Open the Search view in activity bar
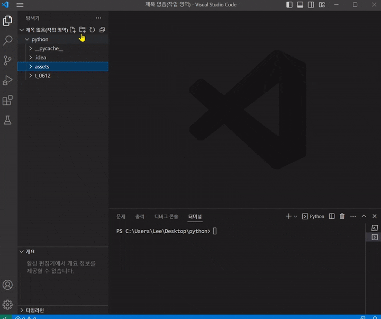This screenshot has width=381, height=319. (x=7, y=40)
